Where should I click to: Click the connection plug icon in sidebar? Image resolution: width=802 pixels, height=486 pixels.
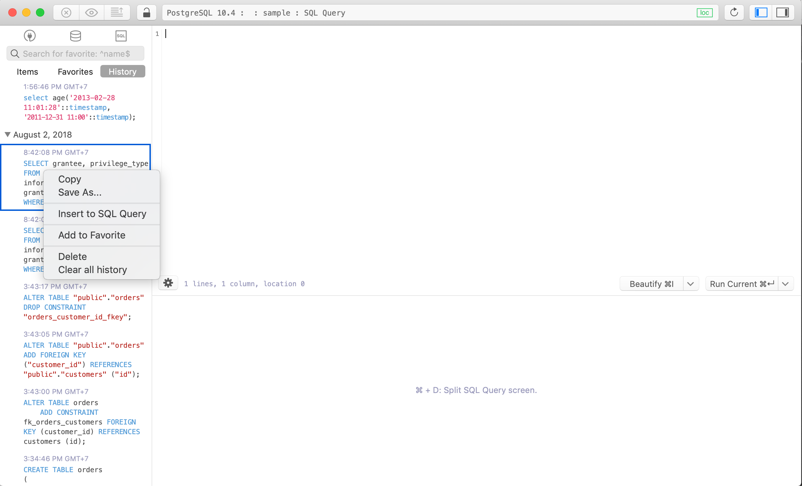coord(30,36)
